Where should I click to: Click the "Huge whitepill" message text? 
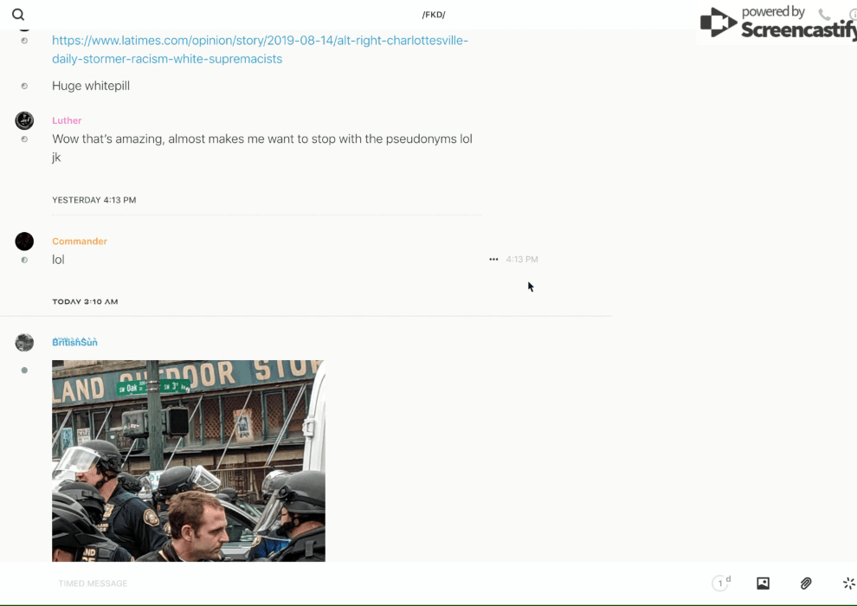(91, 86)
